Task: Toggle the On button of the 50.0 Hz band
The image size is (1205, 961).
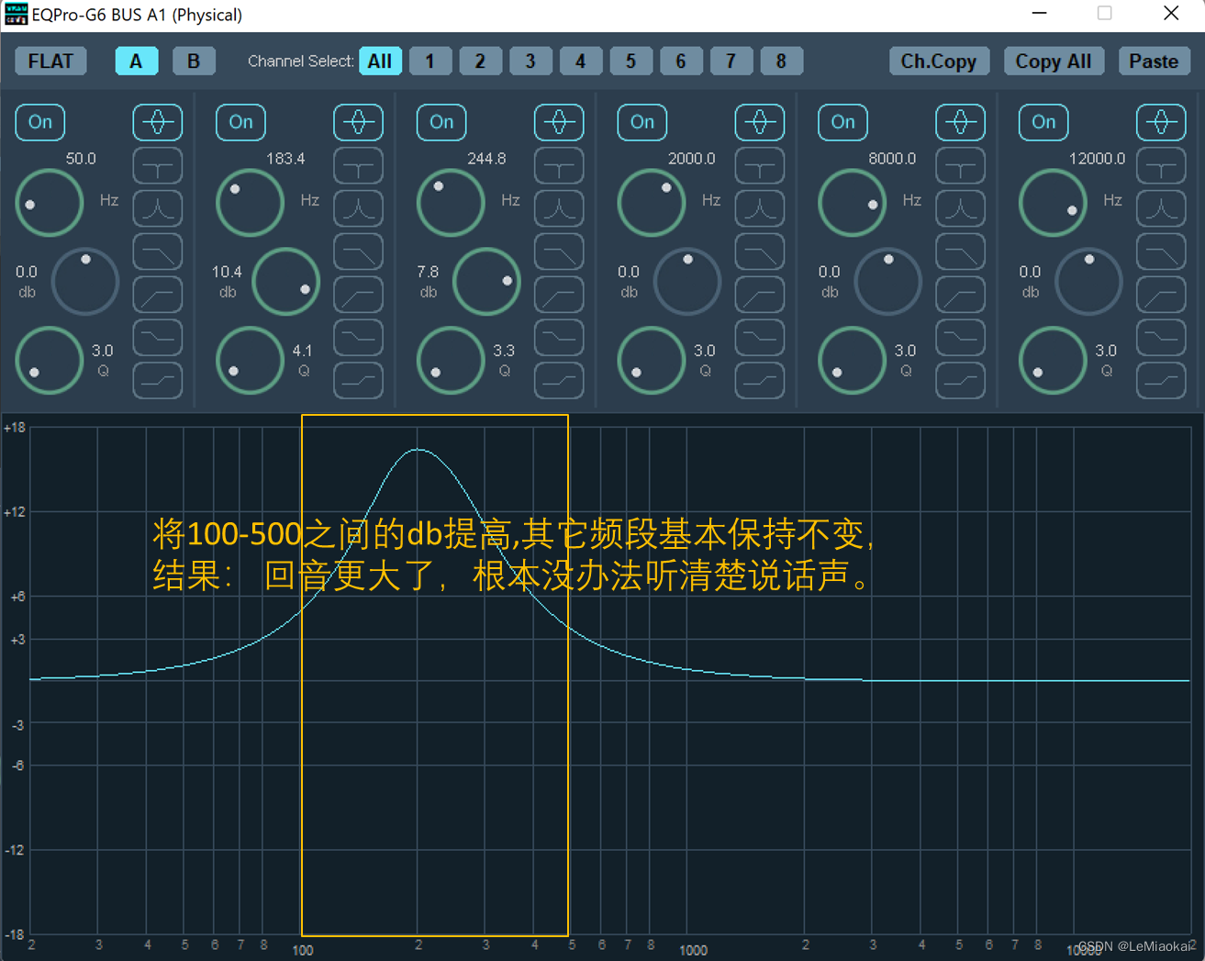Action: tap(40, 122)
